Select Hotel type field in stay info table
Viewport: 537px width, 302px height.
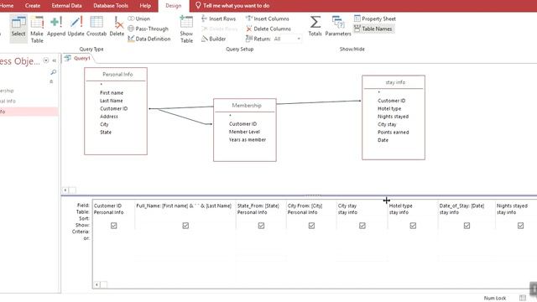click(389, 108)
